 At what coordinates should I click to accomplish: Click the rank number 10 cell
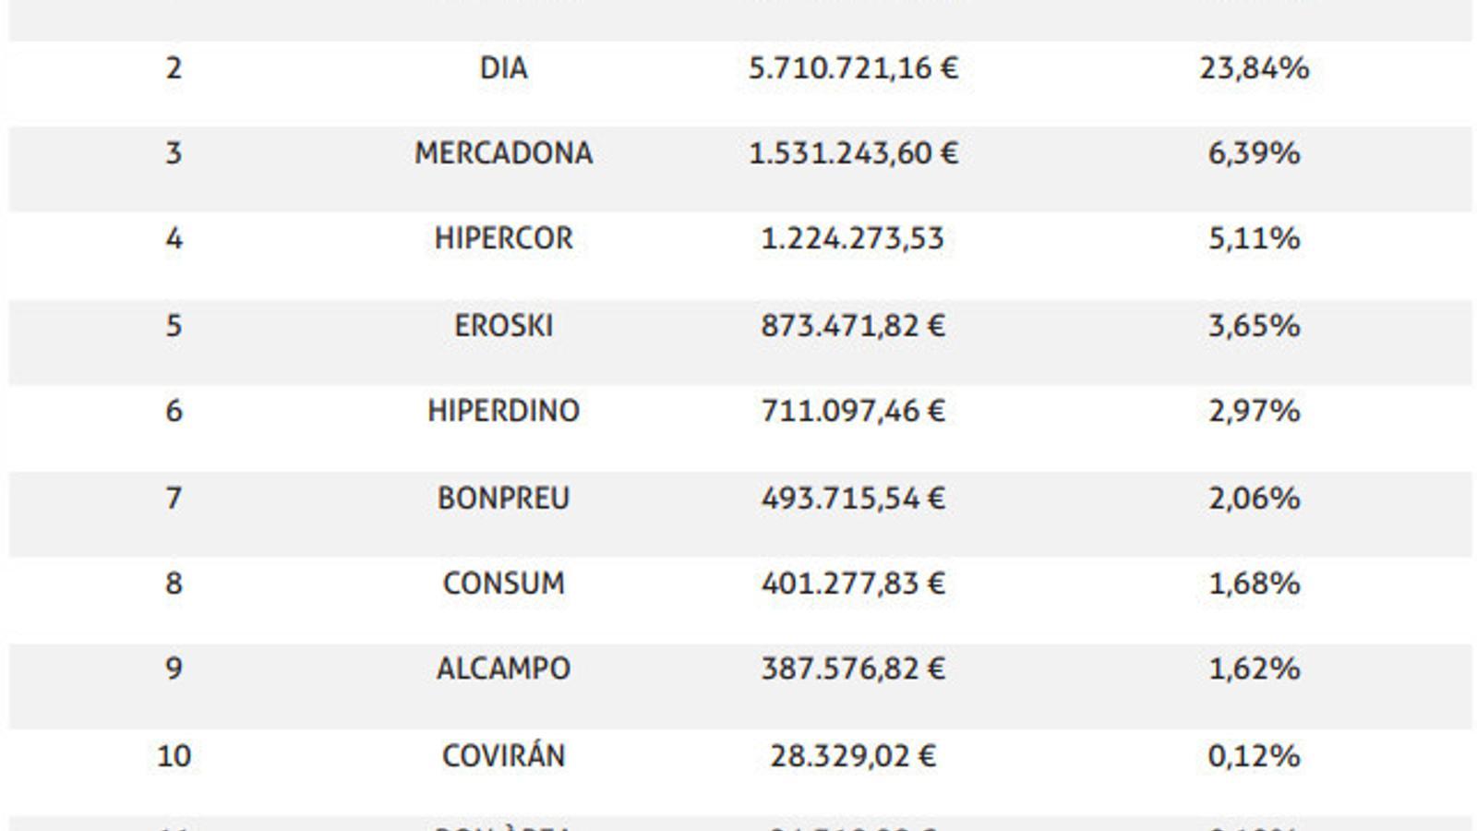tap(174, 756)
